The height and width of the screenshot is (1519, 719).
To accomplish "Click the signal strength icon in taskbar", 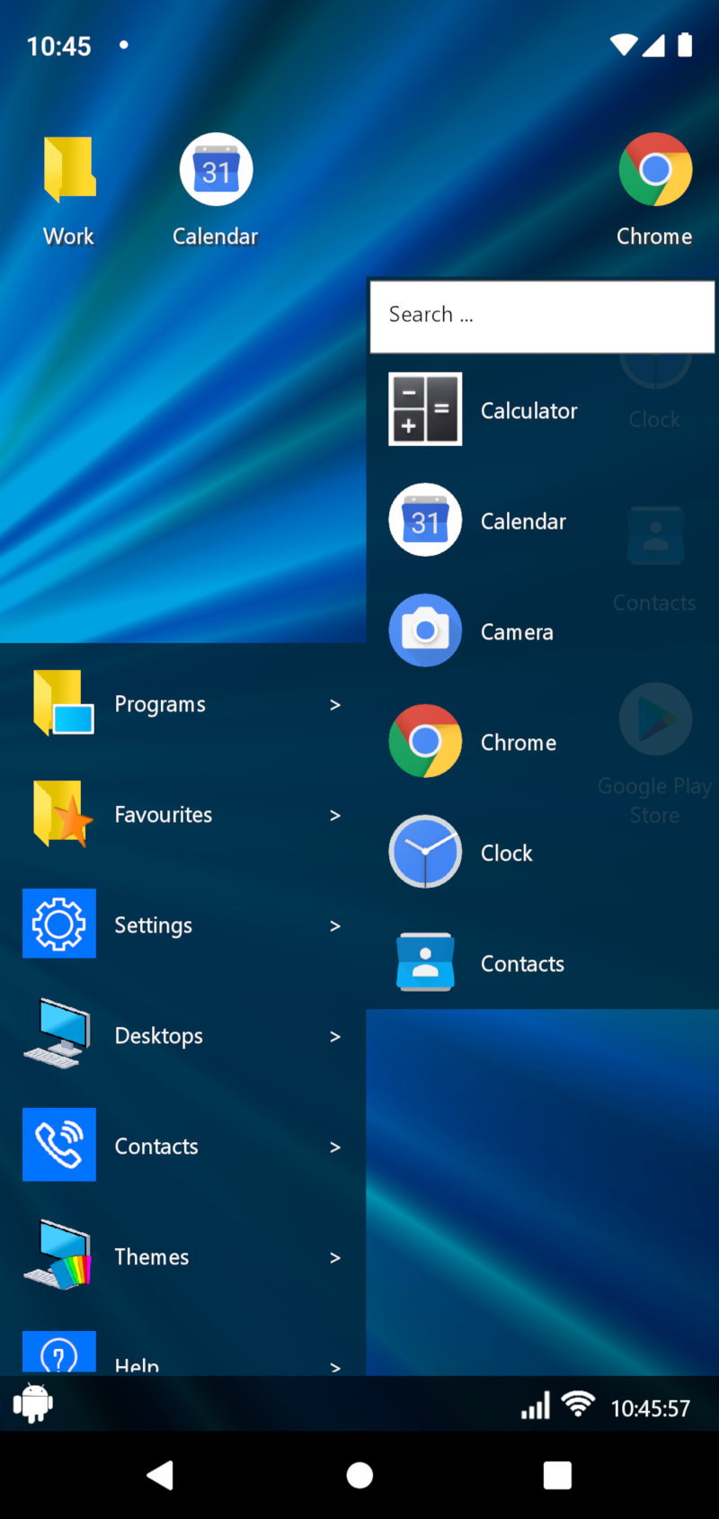I will pyautogui.click(x=536, y=1406).
